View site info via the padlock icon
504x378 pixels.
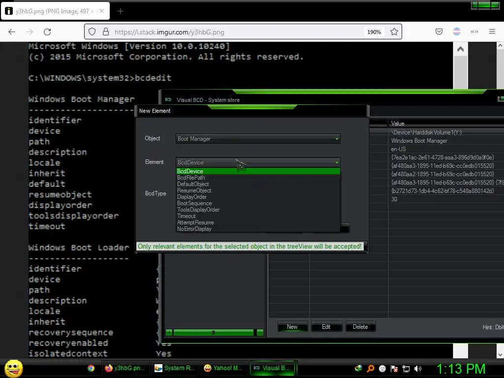point(105,31)
